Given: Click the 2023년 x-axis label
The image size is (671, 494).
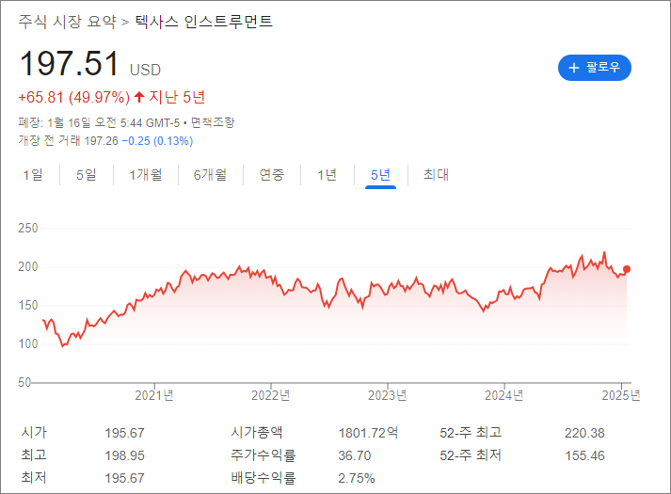Looking at the screenshot, I should [388, 395].
